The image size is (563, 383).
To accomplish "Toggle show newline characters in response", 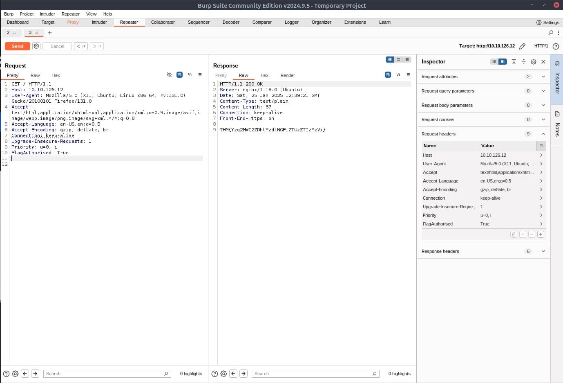I will [398, 75].
